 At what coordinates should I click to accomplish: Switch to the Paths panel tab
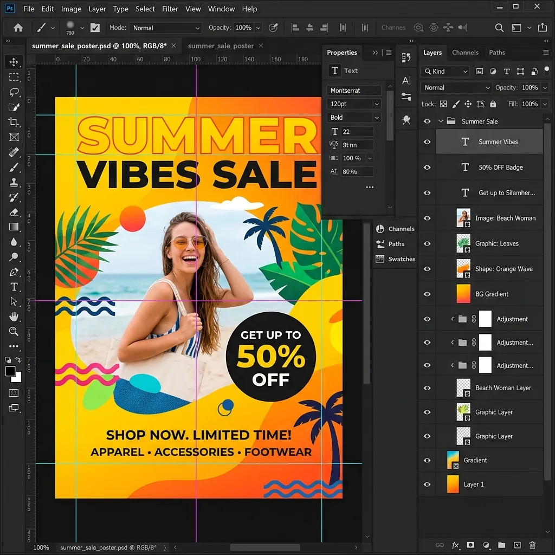coord(497,53)
